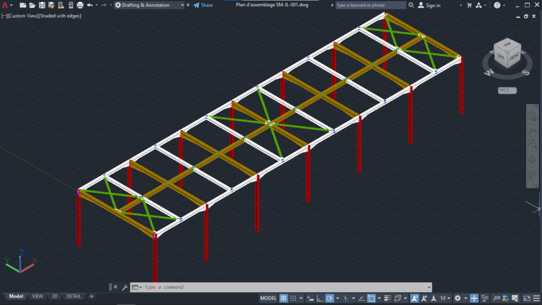
Task: Open the Help question mark icon
Action: [497, 5]
